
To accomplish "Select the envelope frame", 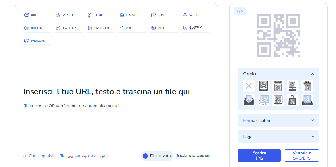I will [249, 100].
